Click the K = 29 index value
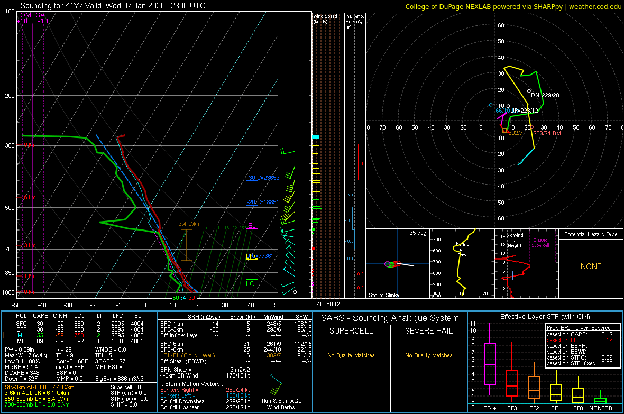This screenshot has height=414, width=624. tap(64, 349)
